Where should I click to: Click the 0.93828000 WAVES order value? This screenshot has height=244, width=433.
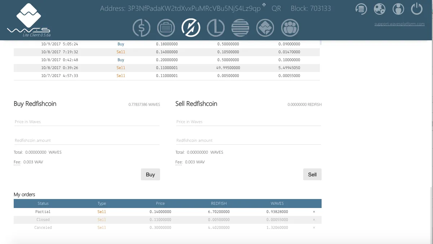(277, 212)
